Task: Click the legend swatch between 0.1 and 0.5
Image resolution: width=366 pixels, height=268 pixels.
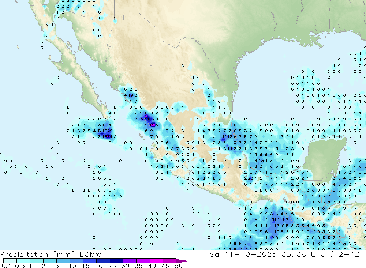Action: tap(10, 261)
